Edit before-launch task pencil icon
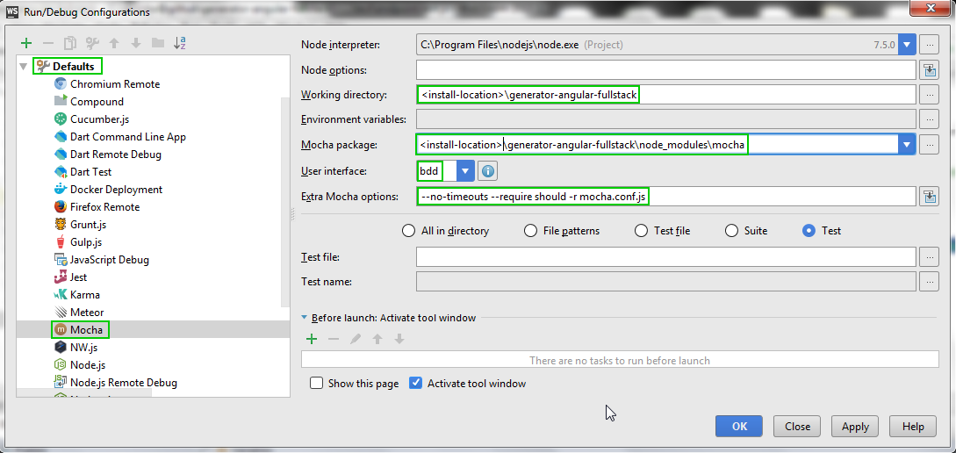This screenshot has width=956, height=453. [x=356, y=339]
